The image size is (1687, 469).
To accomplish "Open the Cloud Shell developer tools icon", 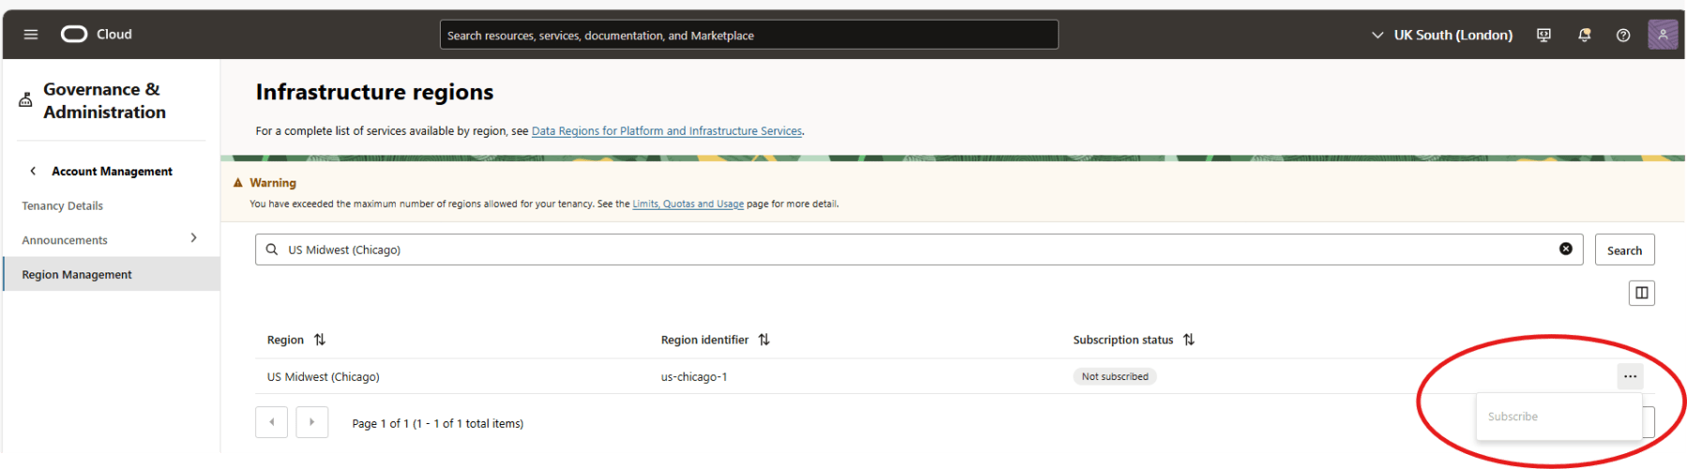I will 1544,35.
